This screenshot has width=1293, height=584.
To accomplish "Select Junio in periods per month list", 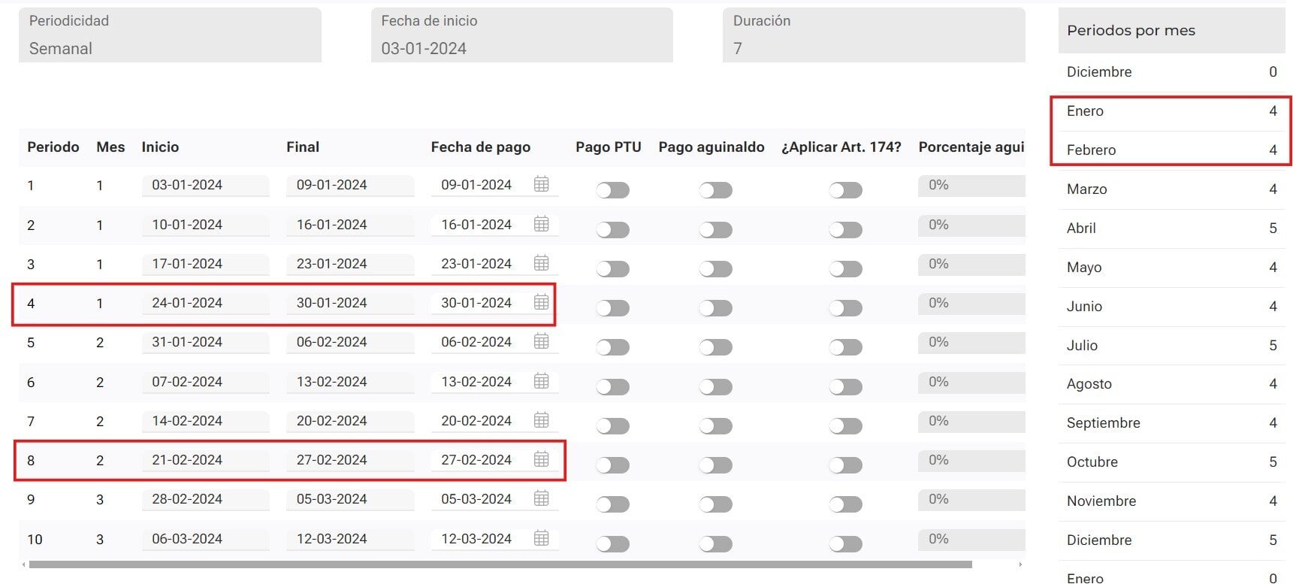I will click(x=1171, y=307).
